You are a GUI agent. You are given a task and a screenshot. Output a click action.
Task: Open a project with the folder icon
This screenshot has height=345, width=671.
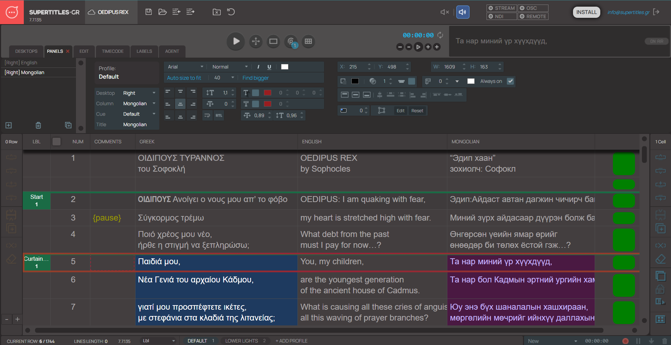point(162,12)
